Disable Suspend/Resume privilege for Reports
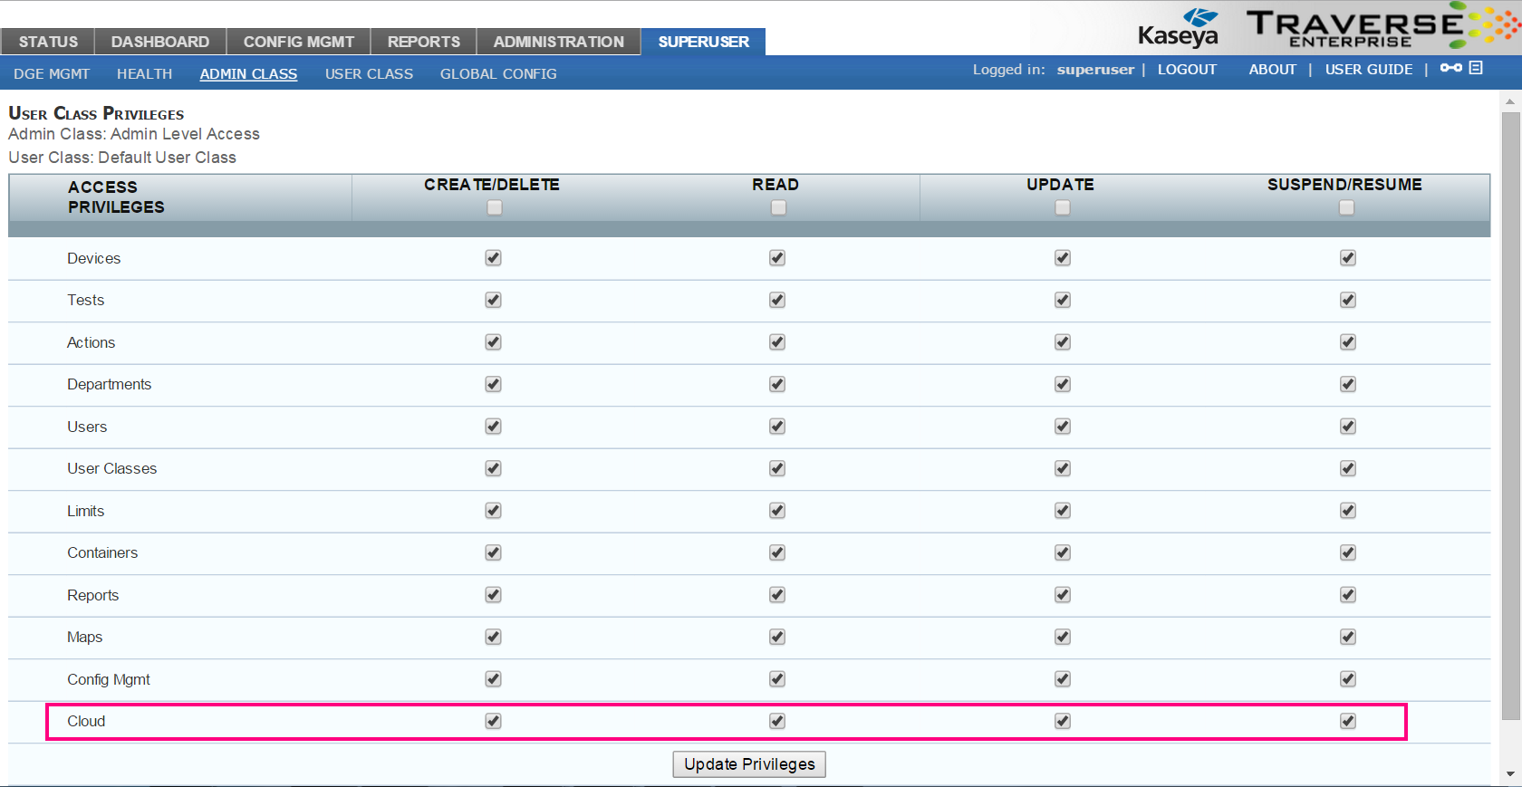 click(1348, 595)
